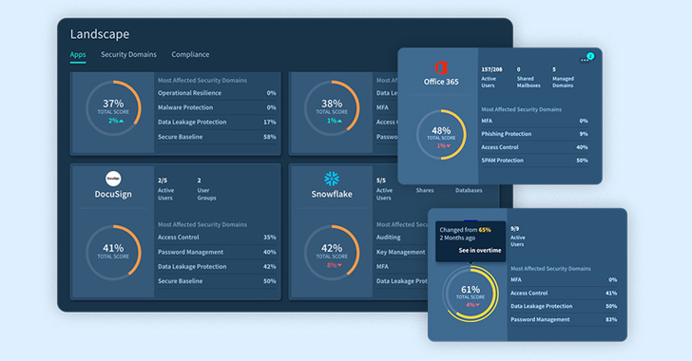Click the Snowflake Databases label

[x=469, y=191]
